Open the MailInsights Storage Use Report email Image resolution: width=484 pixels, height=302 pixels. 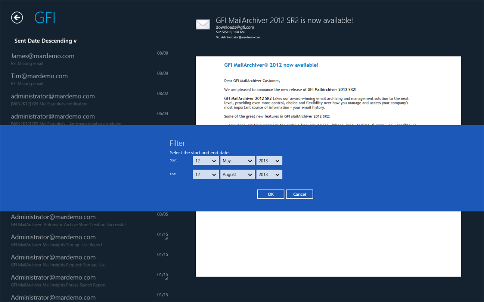coord(90,240)
